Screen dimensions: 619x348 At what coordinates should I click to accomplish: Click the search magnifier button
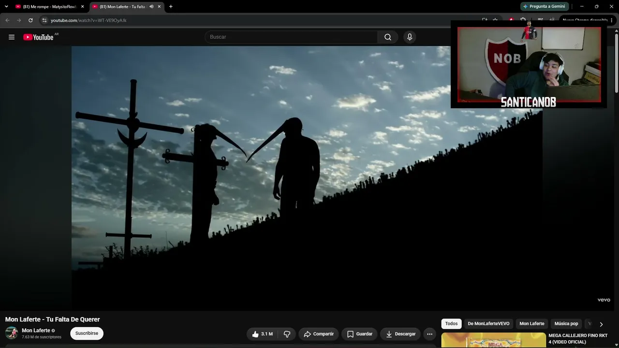(388, 37)
